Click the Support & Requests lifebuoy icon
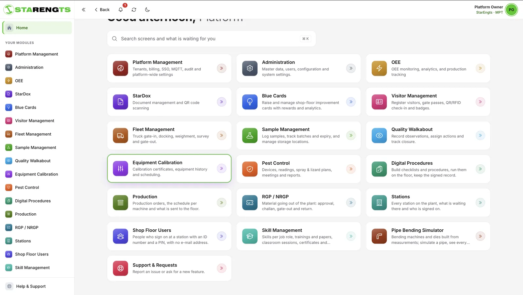The width and height of the screenshot is (523, 295). pos(121,268)
